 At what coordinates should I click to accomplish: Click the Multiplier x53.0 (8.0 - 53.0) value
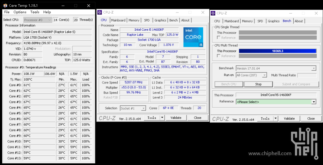click(134, 87)
